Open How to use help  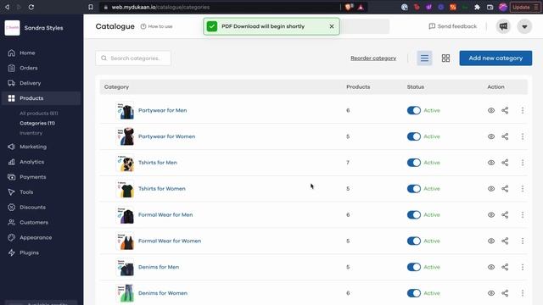click(x=156, y=26)
